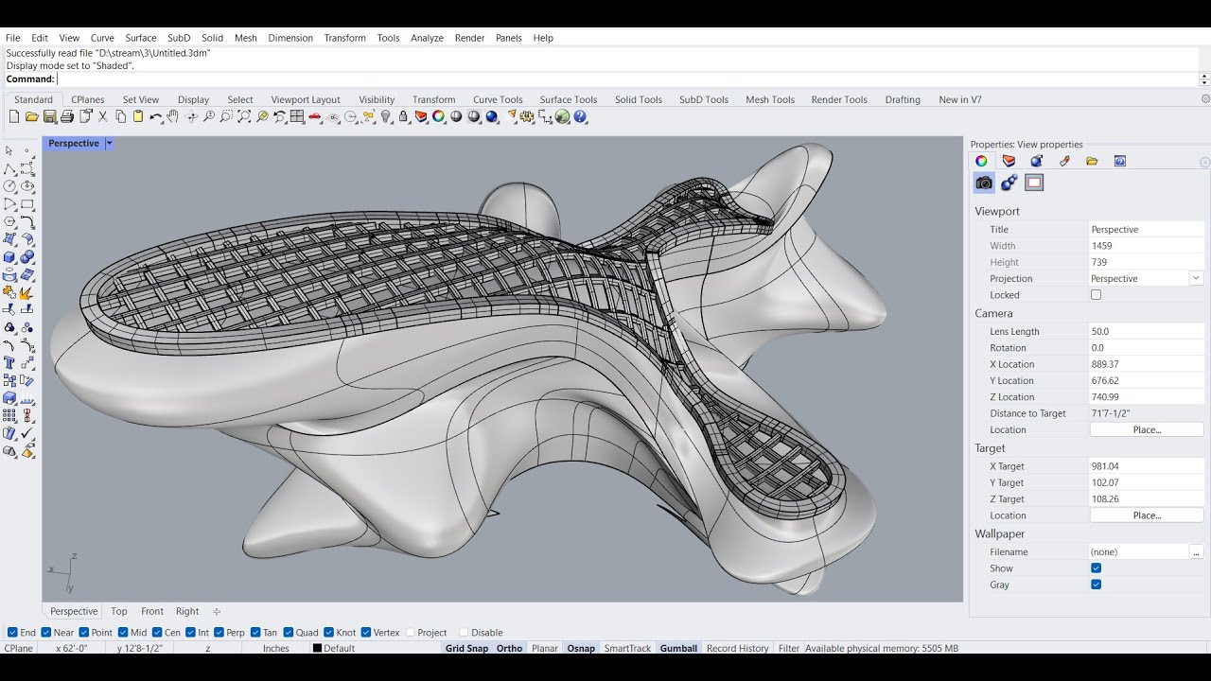Click the New file icon
This screenshot has height=681, width=1211.
pyautogui.click(x=14, y=116)
